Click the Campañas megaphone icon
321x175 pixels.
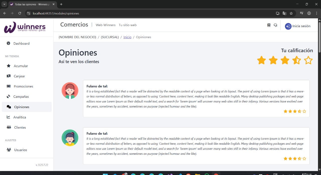click(9, 97)
